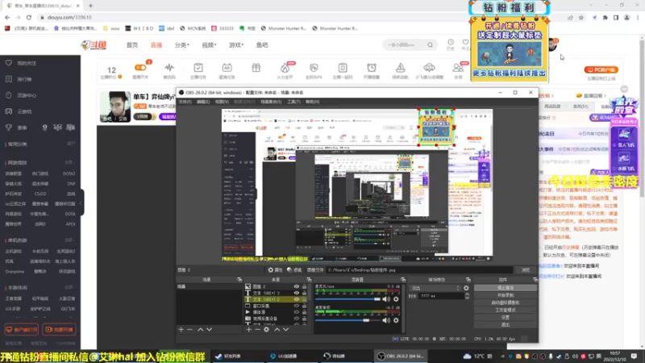Toggle visibility of 文本 (GDI+) 3 source
Image resolution: width=645 pixels, height=363 pixels.
[296, 293]
